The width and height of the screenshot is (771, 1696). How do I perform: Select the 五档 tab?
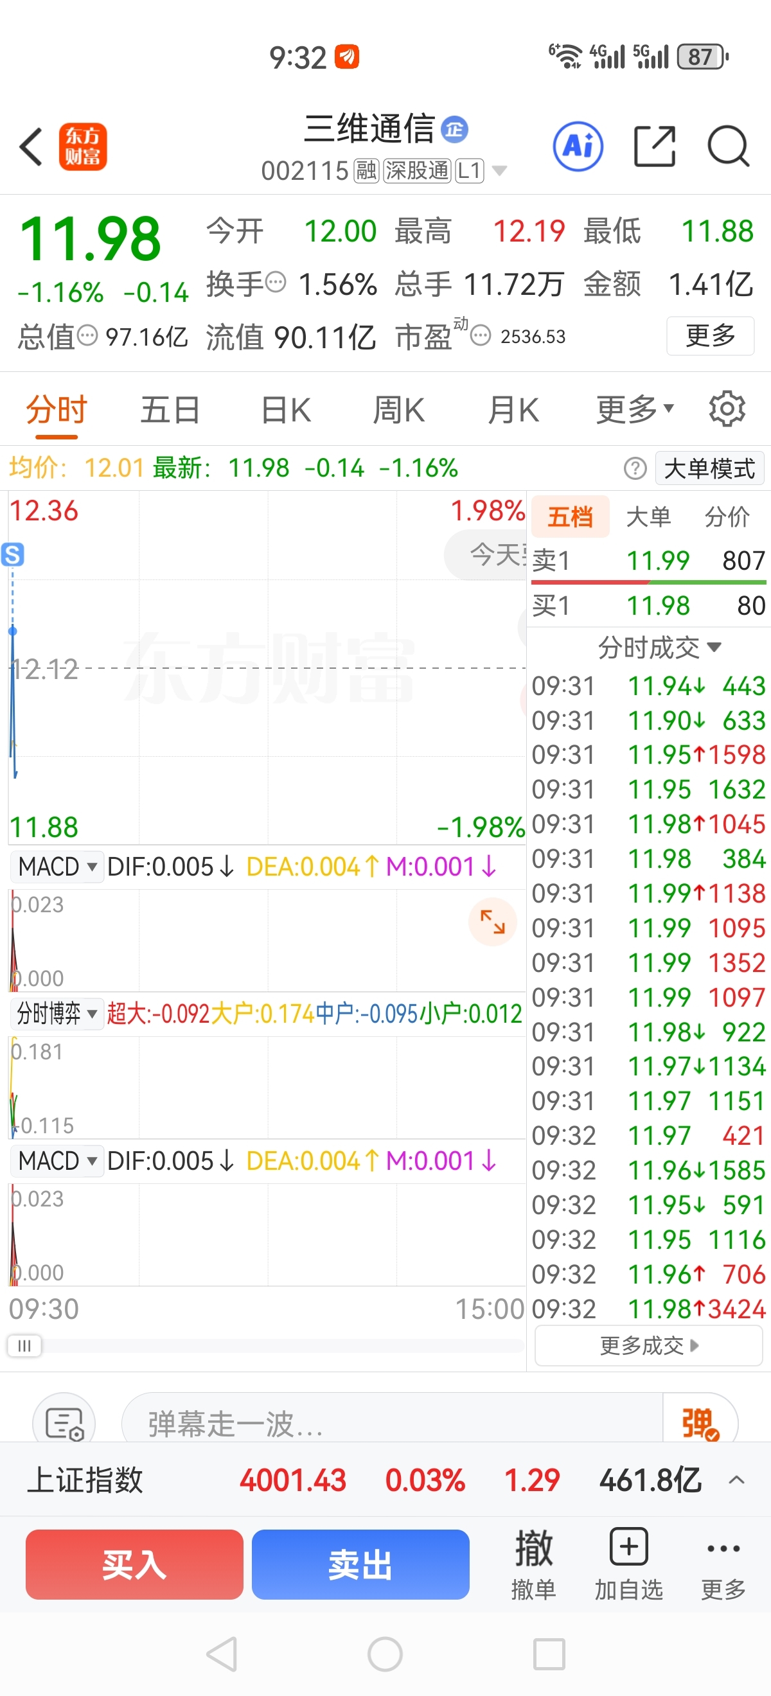(x=570, y=517)
